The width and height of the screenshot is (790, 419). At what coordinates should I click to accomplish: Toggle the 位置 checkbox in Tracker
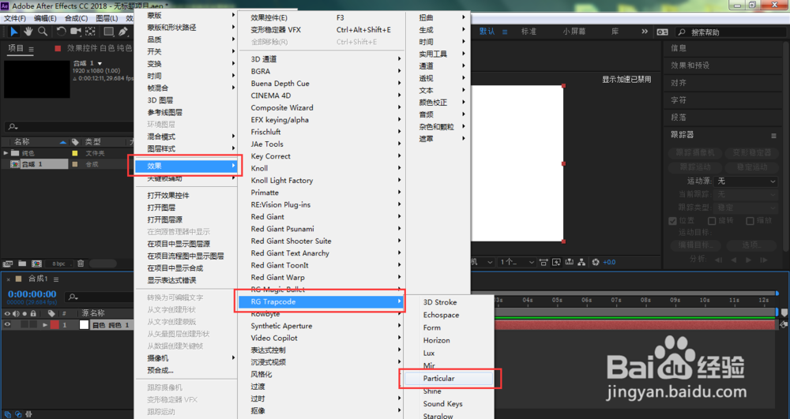tap(672, 221)
